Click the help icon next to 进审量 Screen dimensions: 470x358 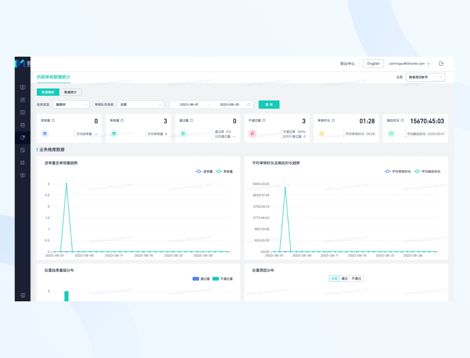point(53,120)
